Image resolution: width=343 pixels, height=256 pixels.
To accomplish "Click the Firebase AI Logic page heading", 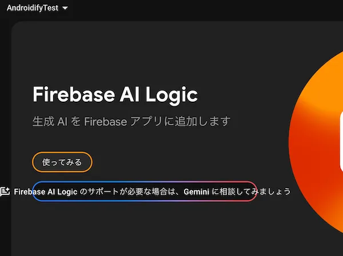I will [x=115, y=94].
